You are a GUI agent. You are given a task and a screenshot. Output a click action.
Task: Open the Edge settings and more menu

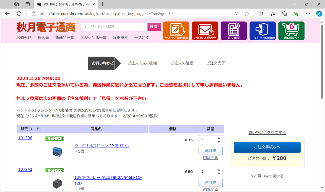(x=308, y=14)
